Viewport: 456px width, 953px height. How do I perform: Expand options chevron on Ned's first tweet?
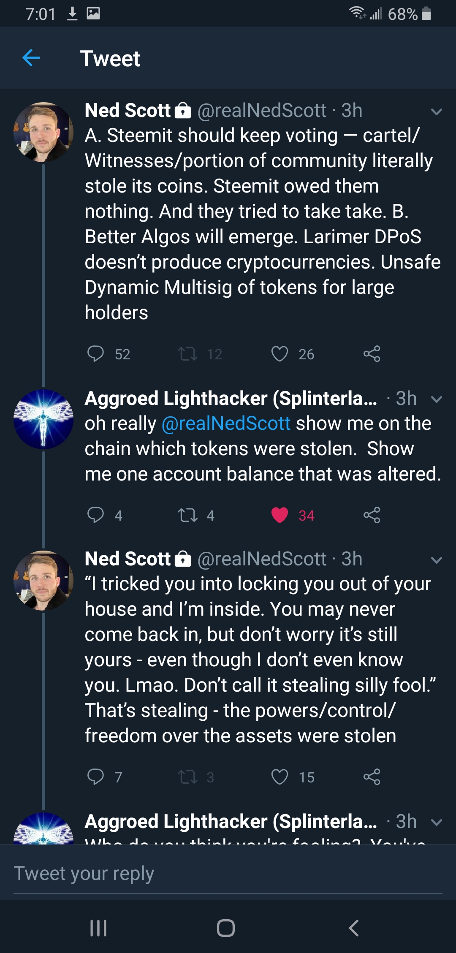point(436,112)
